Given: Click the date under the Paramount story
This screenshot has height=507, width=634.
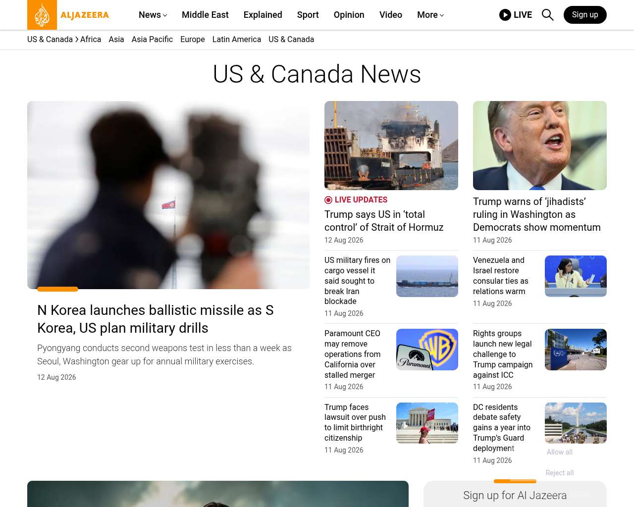Looking at the screenshot, I should click(344, 387).
